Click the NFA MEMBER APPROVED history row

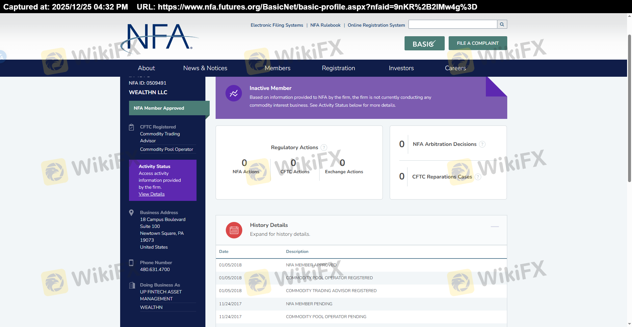pos(361,265)
